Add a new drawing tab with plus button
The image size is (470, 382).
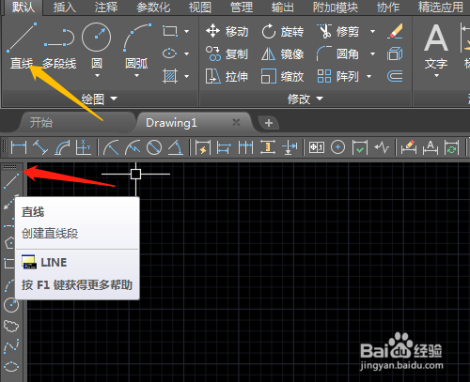pyautogui.click(x=269, y=123)
